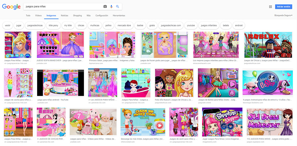
Task: Click the juegosde.online source link
Action: point(204,103)
